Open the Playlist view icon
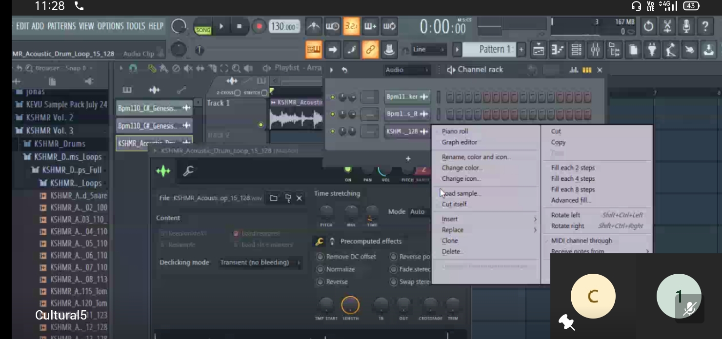The height and width of the screenshot is (339, 722). click(538, 50)
